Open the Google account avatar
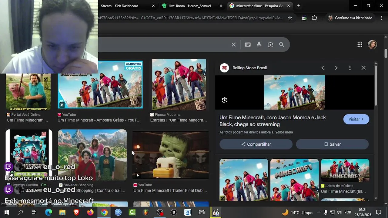The image size is (388, 218). (x=372, y=45)
